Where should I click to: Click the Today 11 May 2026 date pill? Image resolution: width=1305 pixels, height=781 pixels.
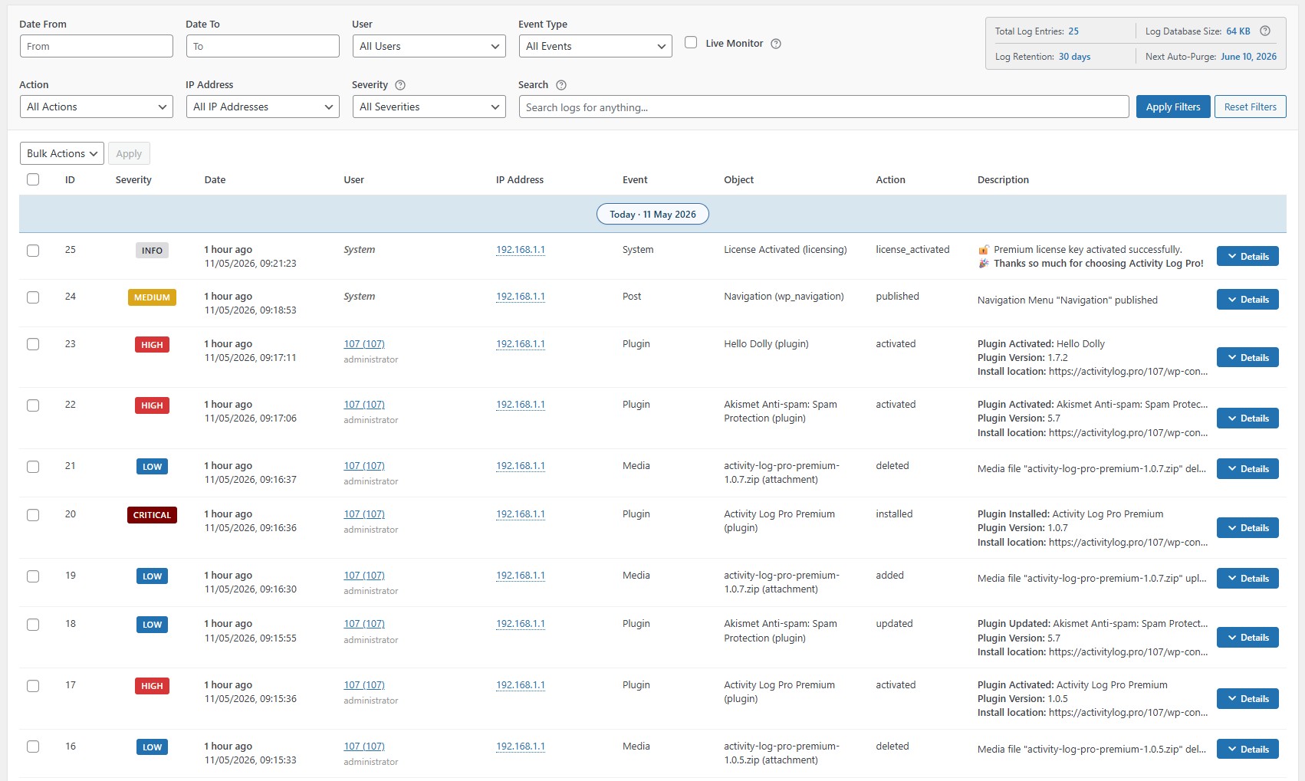coord(652,215)
